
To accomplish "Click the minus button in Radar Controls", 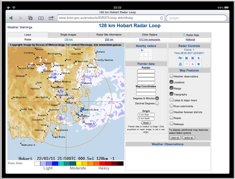I will 186,64.
